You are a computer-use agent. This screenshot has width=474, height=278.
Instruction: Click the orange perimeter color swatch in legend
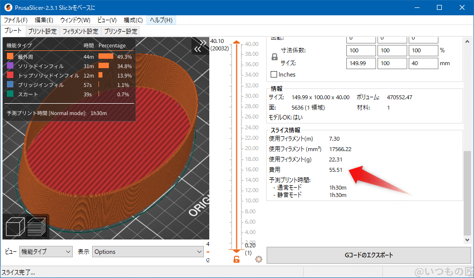coord(10,57)
